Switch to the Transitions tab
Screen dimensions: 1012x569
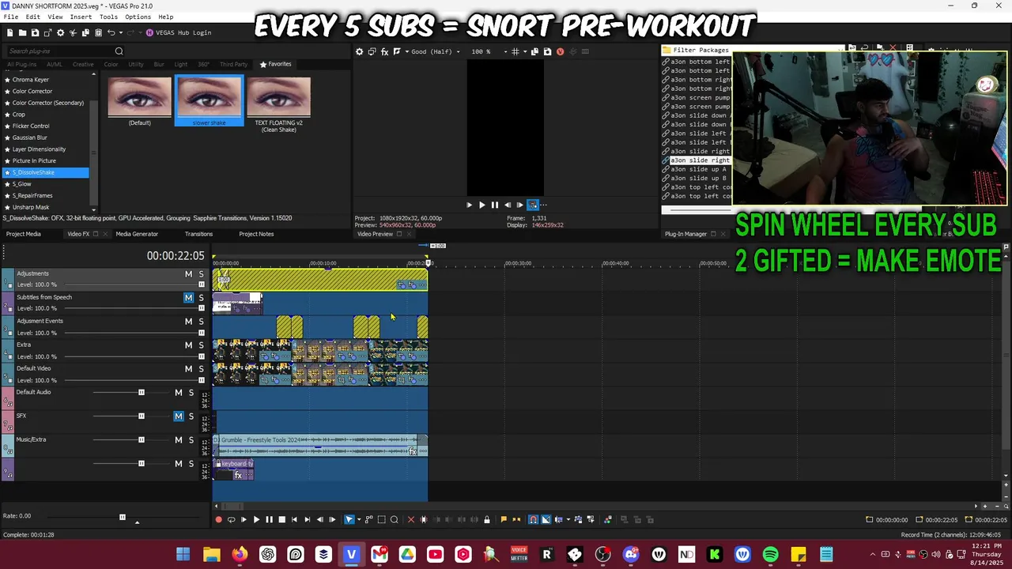coord(198,234)
